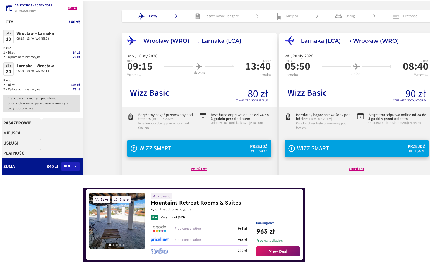The width and height of the screenshot is (430, 262).
Task: Select the Vrbo 980 zł offer
Action: pyautogui.click(x=199, y=251)
